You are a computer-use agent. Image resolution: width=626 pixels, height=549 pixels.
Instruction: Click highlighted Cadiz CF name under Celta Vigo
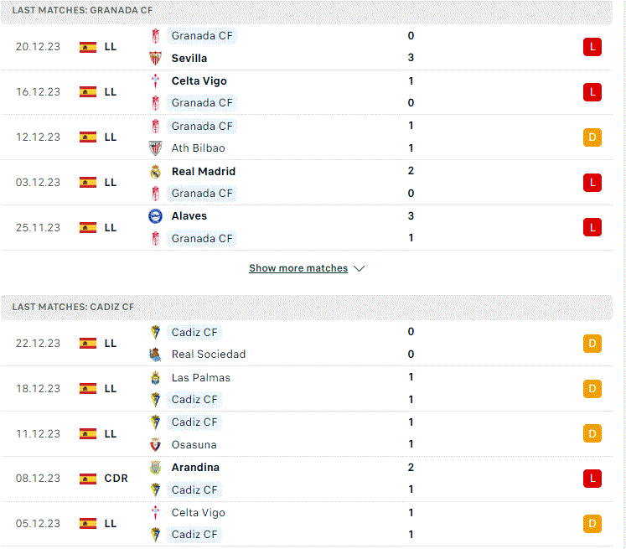click(x=194, y=535)
